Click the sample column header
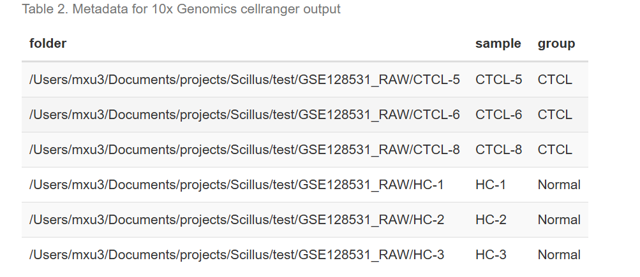This screenshot has width=640, height=277. [498, 43]
